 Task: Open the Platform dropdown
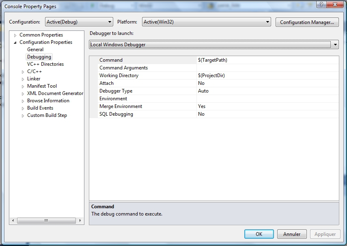pos(206,22)
